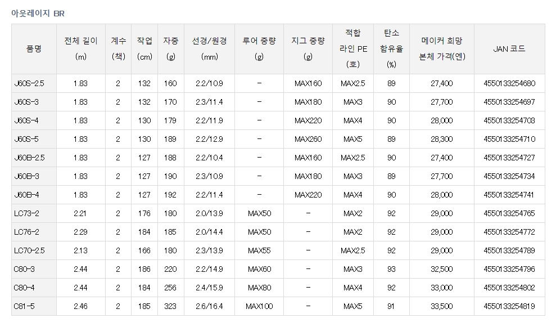Select product name J60S-2.5
Image resolution: width=556 pixels, height=327 pixels.
pyautogui.click(x=29, y=83)
